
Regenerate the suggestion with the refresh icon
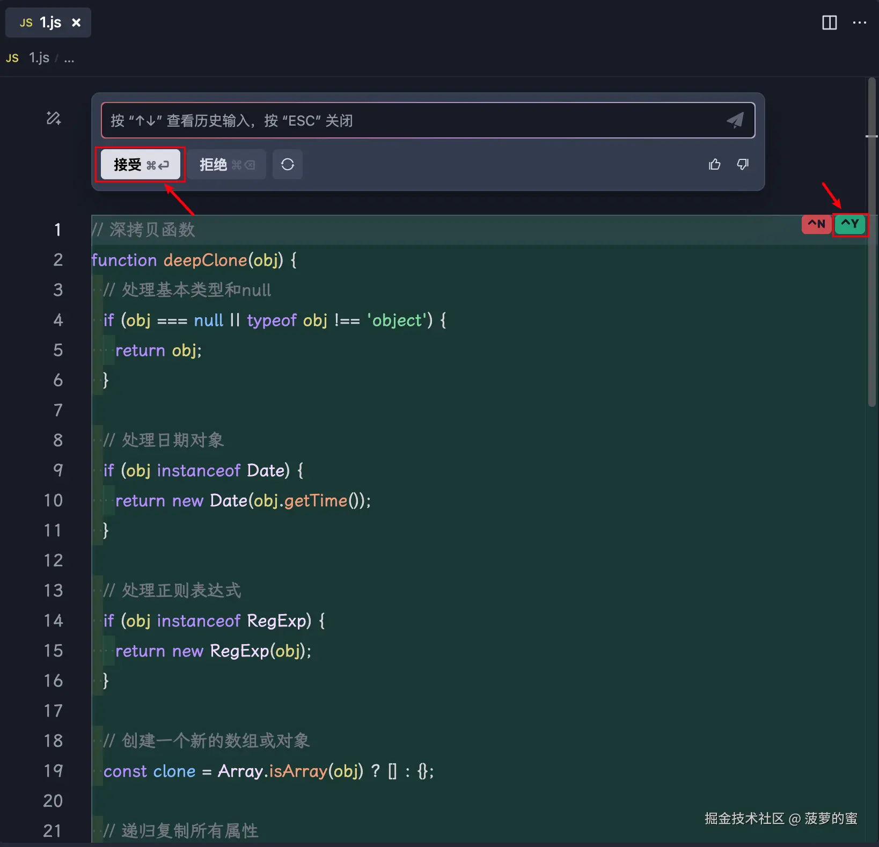click(288, 164)
